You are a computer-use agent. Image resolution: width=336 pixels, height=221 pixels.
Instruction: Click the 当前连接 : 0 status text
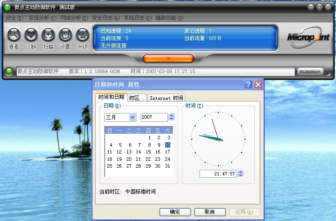tap(115, 38)
